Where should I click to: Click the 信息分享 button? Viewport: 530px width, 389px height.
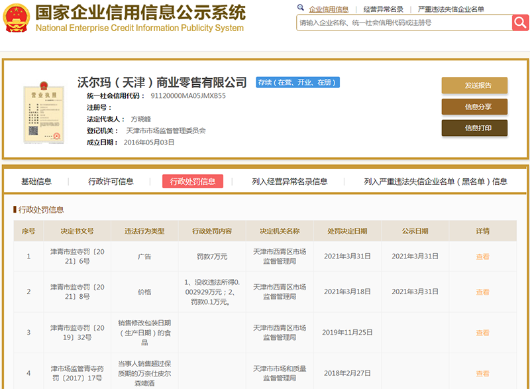[x=474, y=107]
